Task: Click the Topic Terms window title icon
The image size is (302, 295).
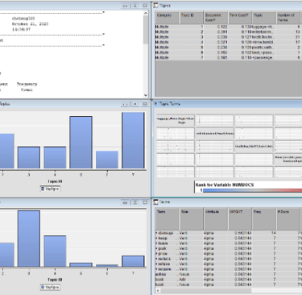Action: tap(155, 104)
